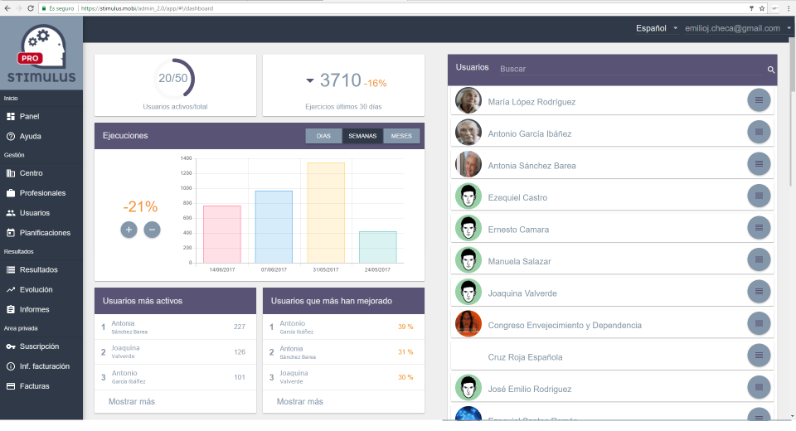Click the plus button under -21%
This screenshot has width=796, height=431.
tap(129, 230)
